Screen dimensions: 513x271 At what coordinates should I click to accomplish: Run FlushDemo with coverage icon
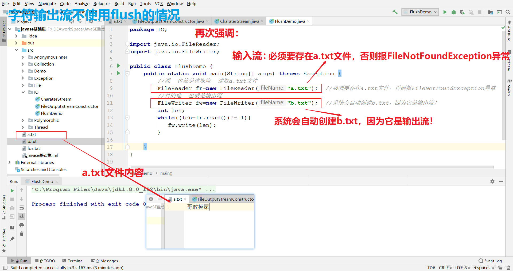point(462,12)
